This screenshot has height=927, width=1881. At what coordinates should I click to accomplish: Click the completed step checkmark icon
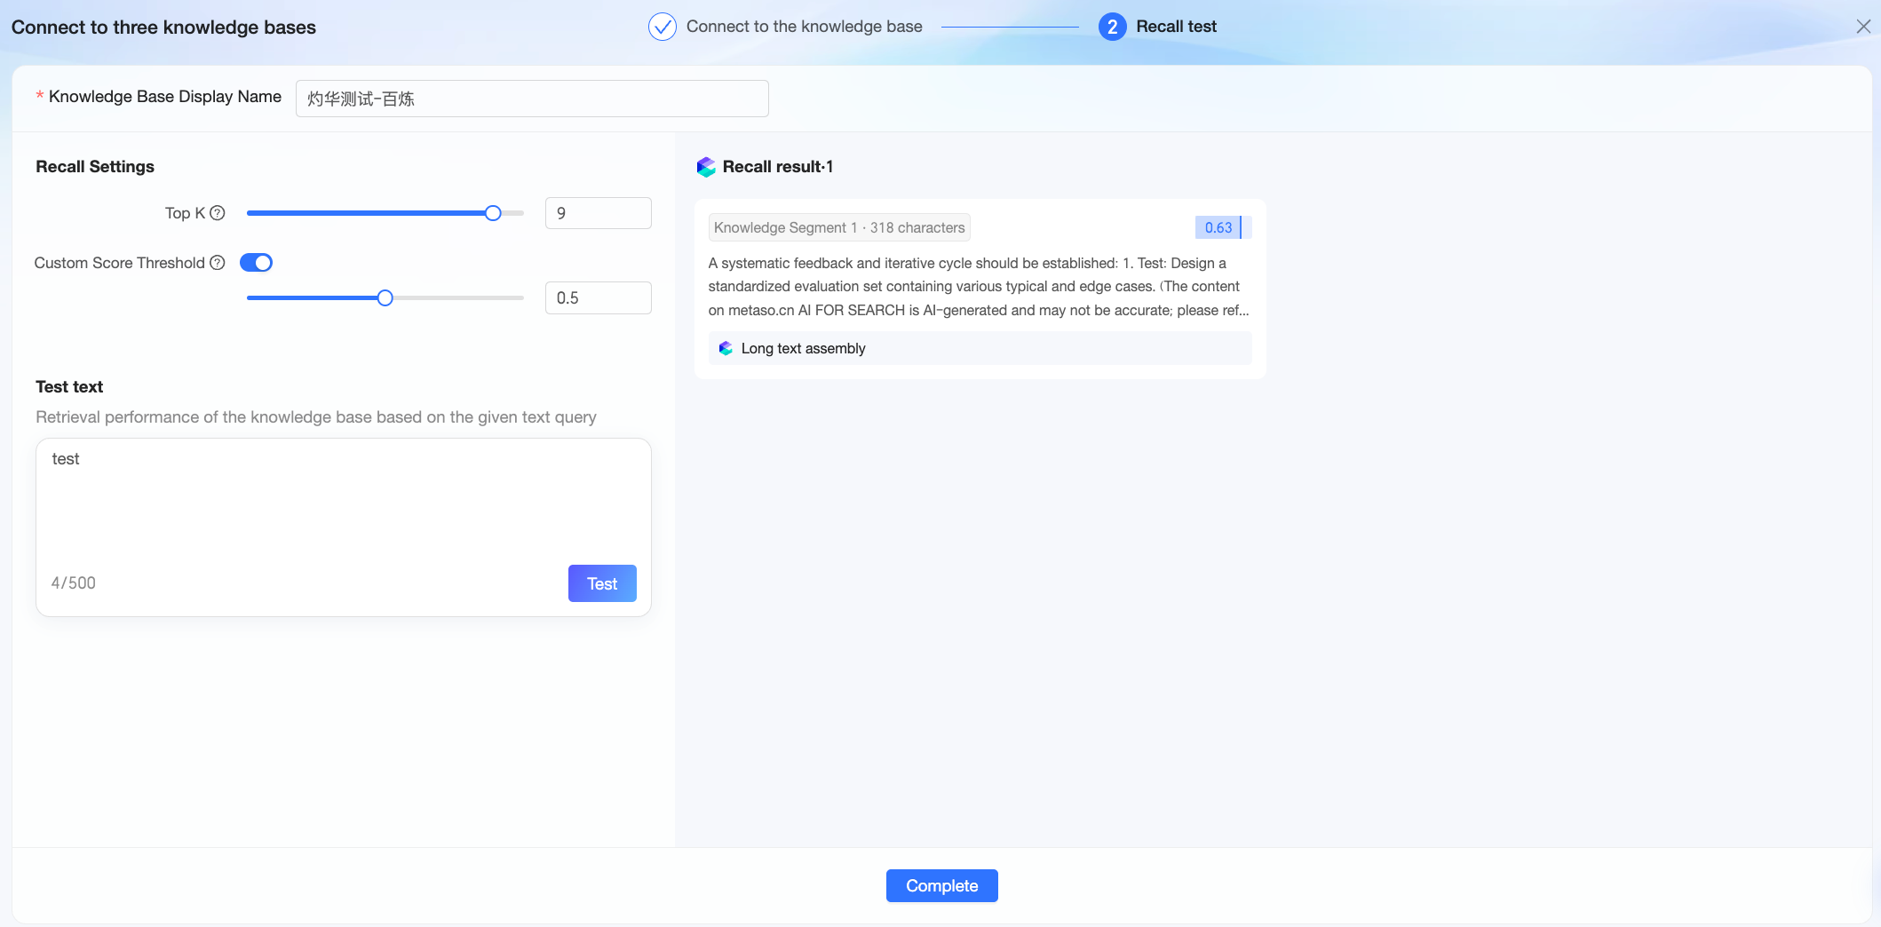click(663, 27)
